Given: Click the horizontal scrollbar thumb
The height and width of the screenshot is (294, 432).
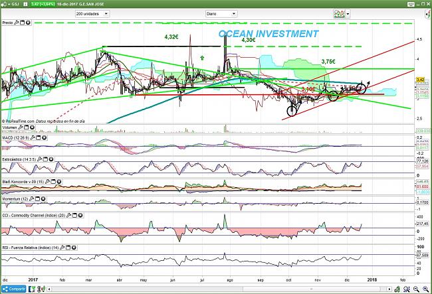Looking at the screenshot, I should click(311, 289).
